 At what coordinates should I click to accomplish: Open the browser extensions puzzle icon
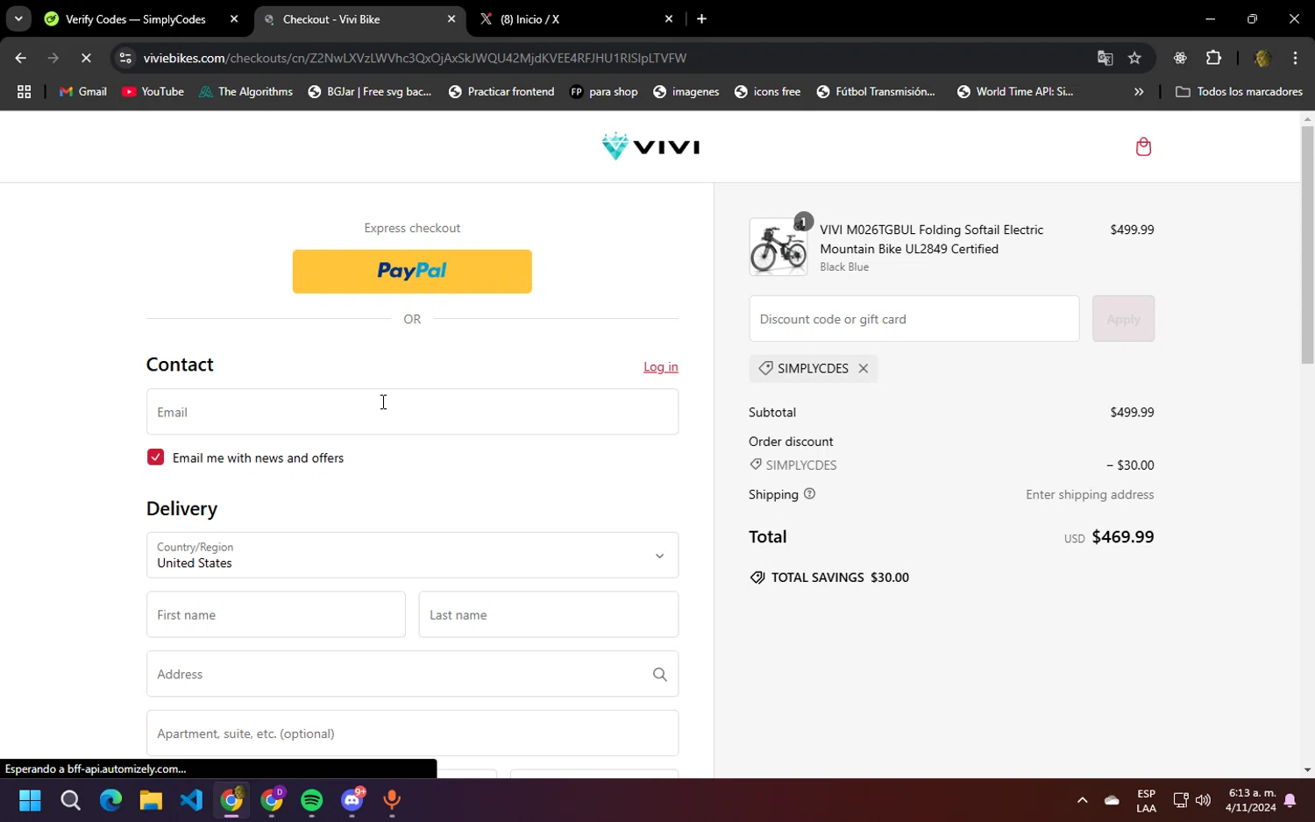(x=1213, y=58)
